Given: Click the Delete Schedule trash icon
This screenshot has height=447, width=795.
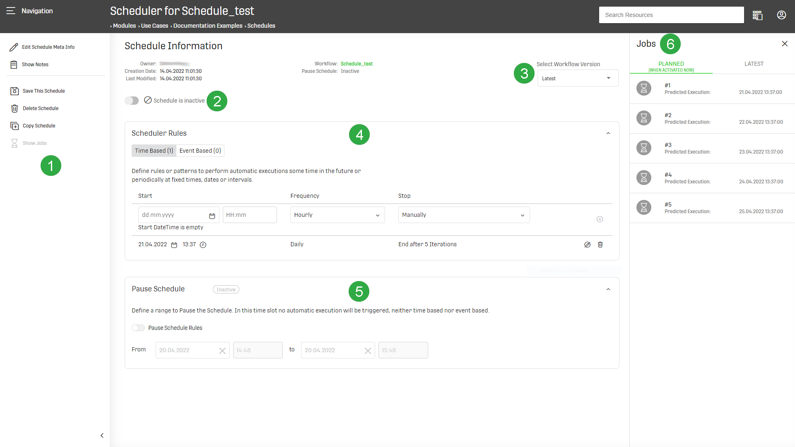Looking at the screenshot, I should coord(14,108).
